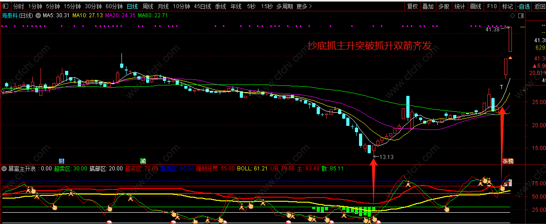Switch to 分时 intraday view
This screenshot has height=224, width=546.
point(18,6)
